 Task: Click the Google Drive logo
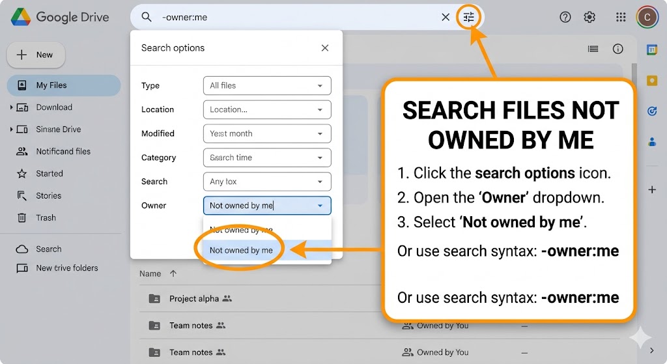click(x=61, y=17)
